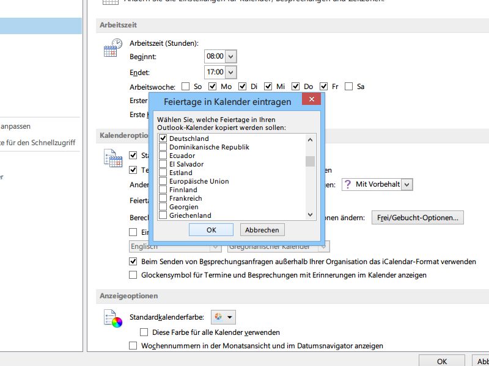Click the color palette icon in Standardkalenderfarbe
489x366 pixels.
[218, 317]
